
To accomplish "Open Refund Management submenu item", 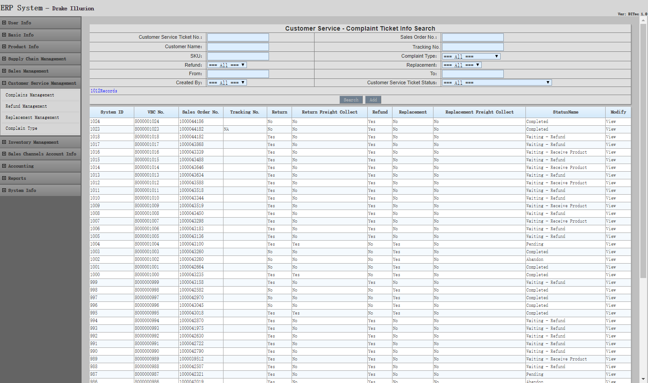I will (x=26, y=106).
